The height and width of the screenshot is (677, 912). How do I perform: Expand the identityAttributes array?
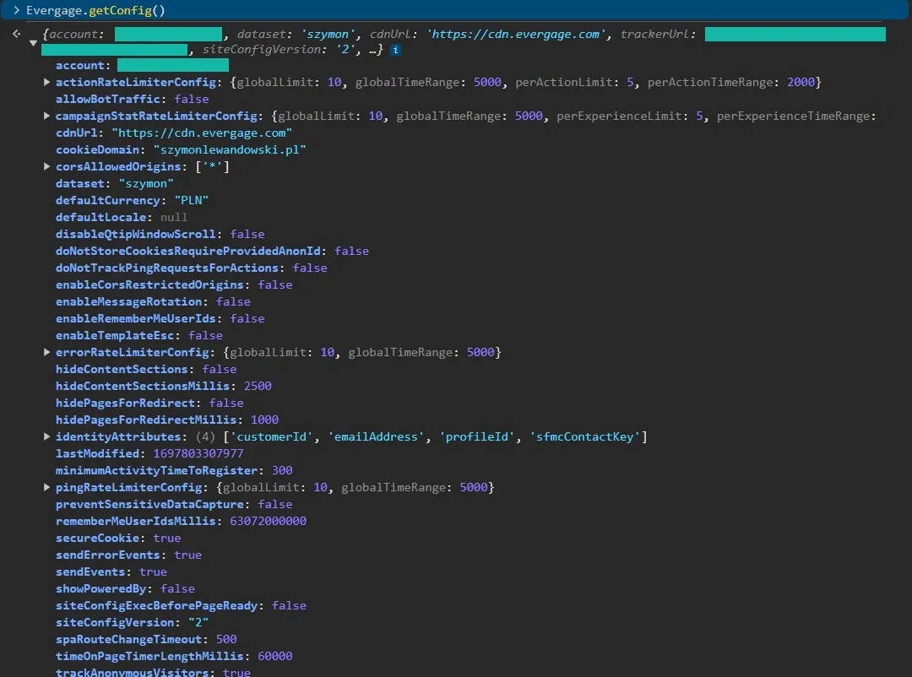(x=47, y=436)
